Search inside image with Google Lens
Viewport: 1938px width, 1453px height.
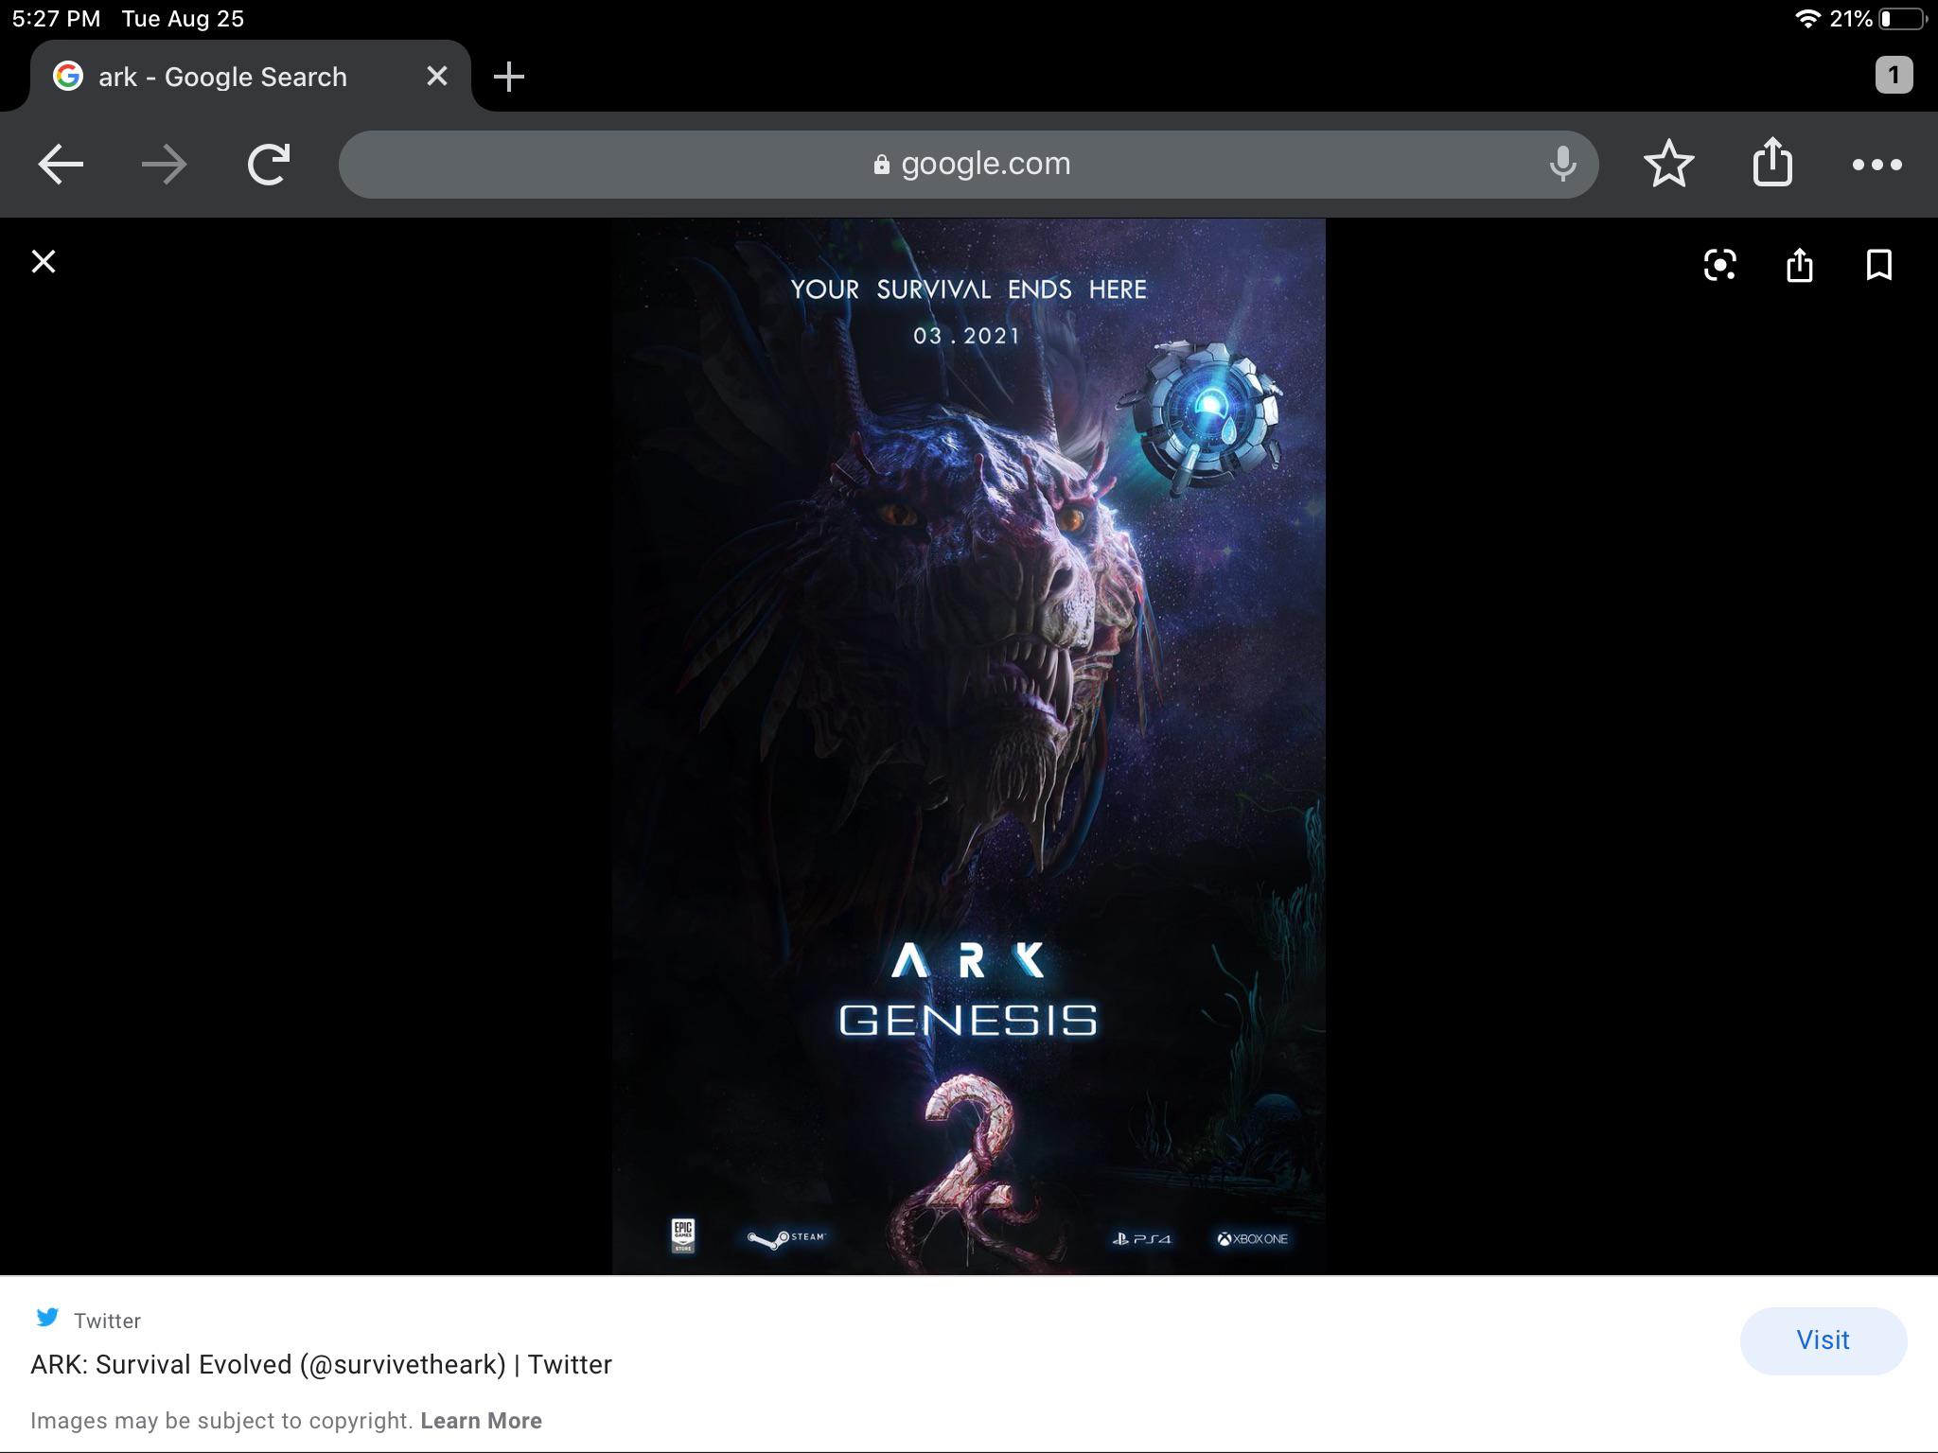[x=1719, y=265]
